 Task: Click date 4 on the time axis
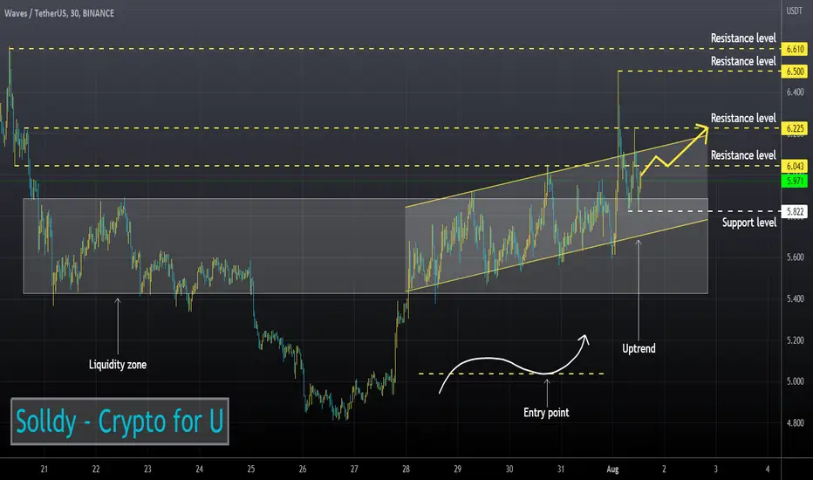tap(768, 470)
